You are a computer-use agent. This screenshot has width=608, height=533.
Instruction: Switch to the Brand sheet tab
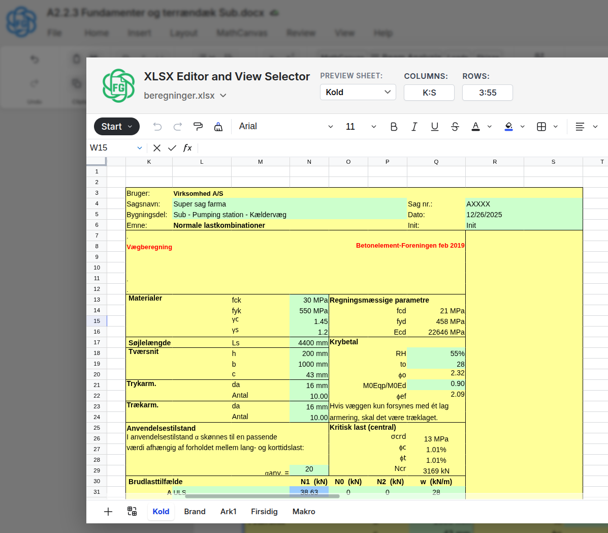pyautogui.click(x=195, y=512)
